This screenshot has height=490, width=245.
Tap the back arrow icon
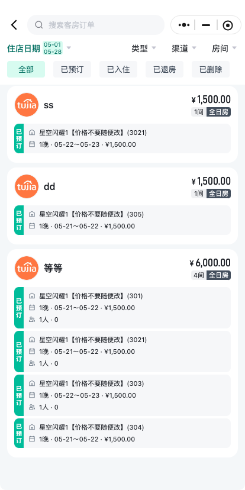tap(14, 25)
